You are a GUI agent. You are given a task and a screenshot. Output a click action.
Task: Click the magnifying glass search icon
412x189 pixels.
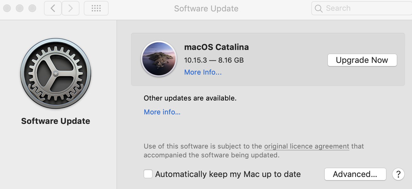[x=319, y=9]
